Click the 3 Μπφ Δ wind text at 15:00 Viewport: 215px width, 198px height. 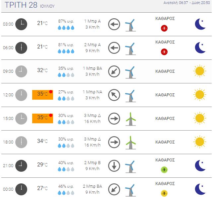click(93, 116)
